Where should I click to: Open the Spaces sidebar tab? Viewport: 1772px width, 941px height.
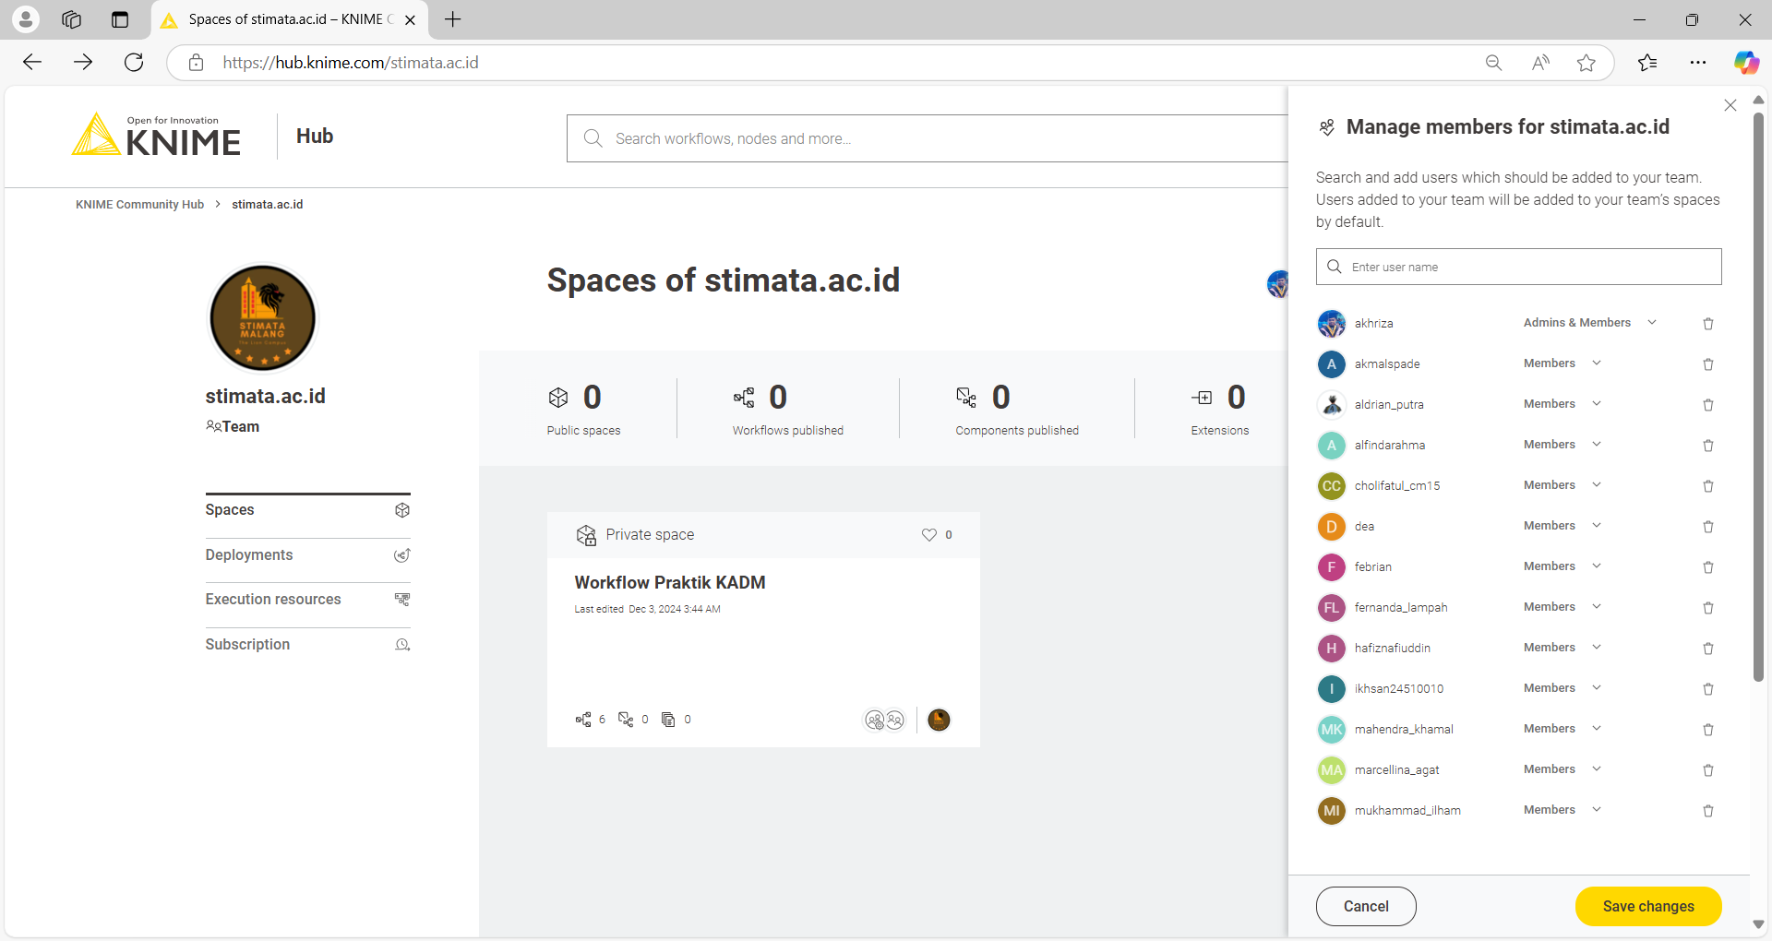pos(307,510)
